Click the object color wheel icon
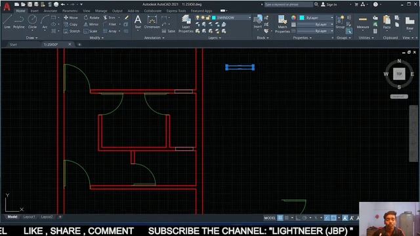 pos(294,18)
